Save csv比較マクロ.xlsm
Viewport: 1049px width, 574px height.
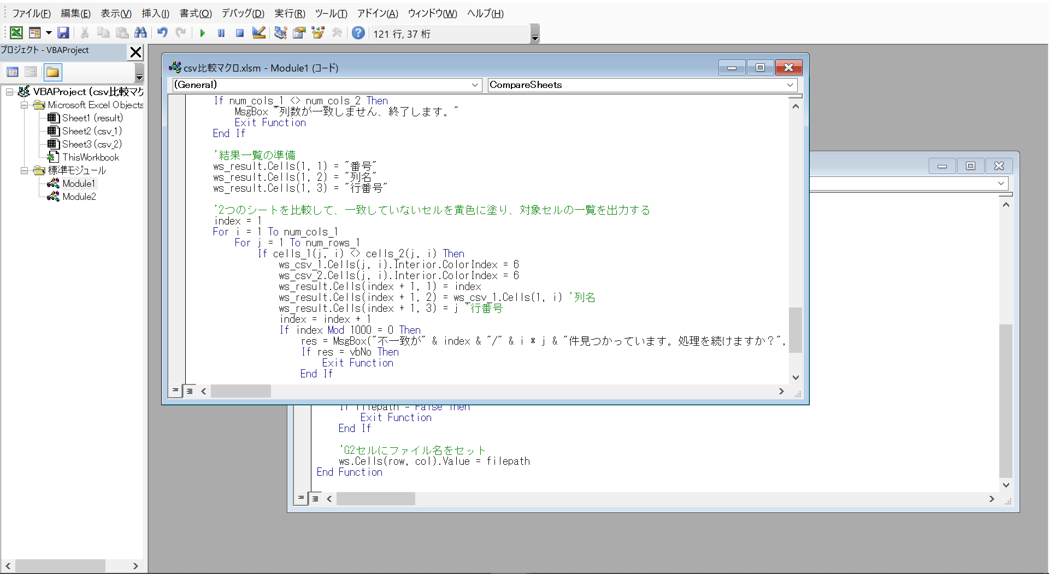(63, 33)
